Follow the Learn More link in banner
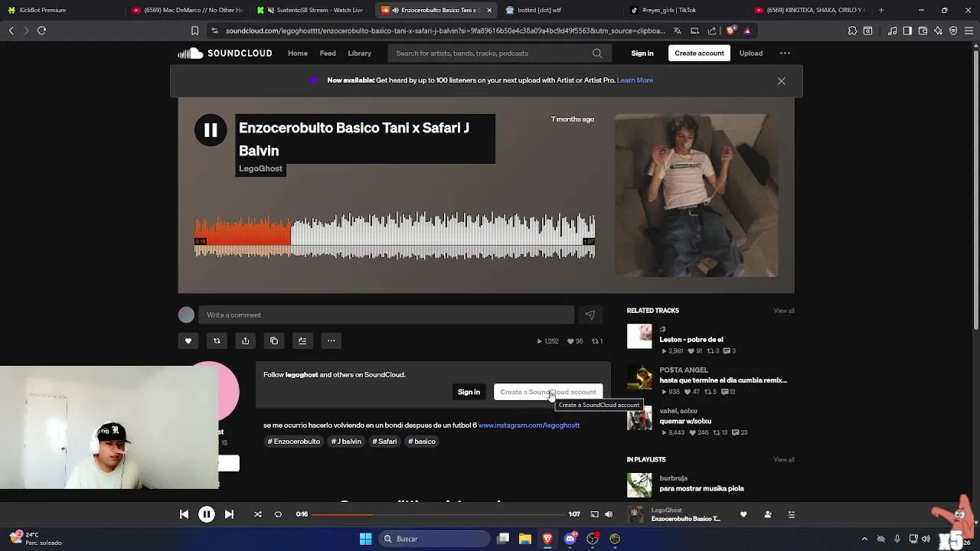The image size is (980, 551). 635,80
